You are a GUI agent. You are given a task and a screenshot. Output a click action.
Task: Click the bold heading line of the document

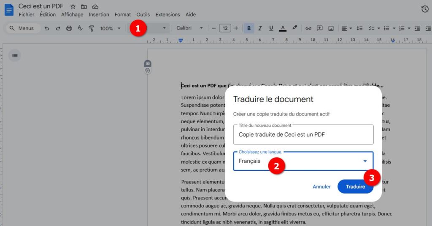[x=282, y=86]
